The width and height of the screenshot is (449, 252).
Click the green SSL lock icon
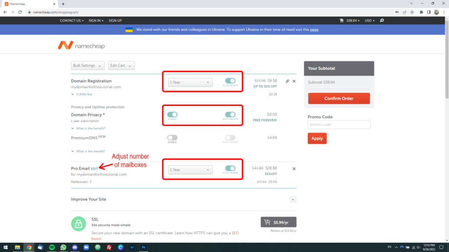point(78,224)
